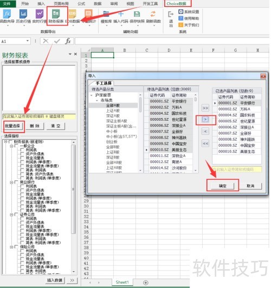Collapse the 证券公司 tree node
Viewport: 271px width, 288px height.
point(11,214)
